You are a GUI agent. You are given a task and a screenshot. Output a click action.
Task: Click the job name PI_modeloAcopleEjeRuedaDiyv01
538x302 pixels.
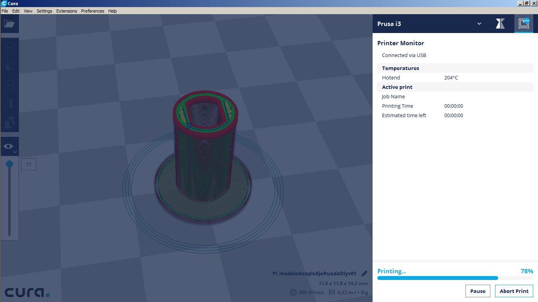coord(314,274)
